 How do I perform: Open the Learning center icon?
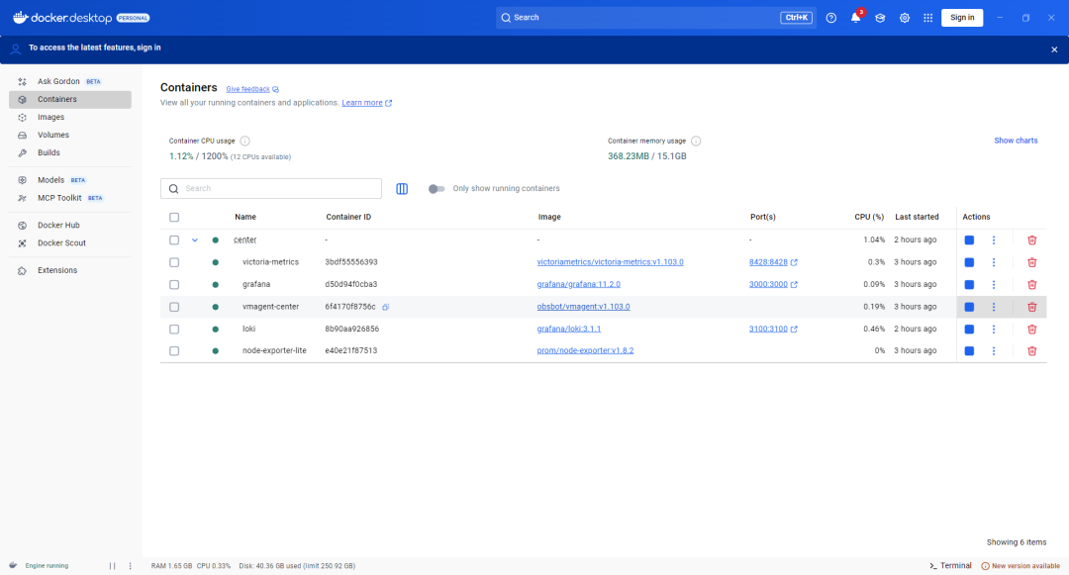coord(880,18)
